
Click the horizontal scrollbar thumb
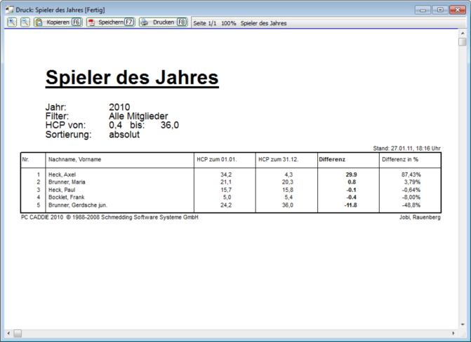18,333
